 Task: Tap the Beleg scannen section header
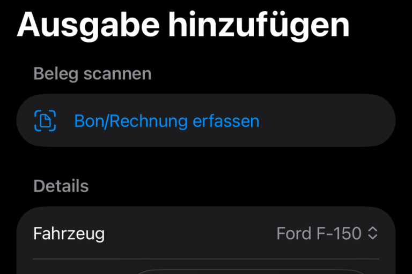(92, 74)
